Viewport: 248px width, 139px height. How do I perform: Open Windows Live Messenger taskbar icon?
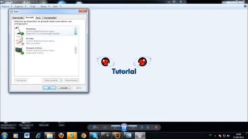point(72,136)
